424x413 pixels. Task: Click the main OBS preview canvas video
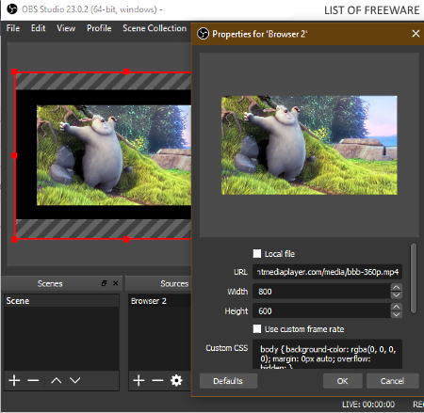(114, 155)
